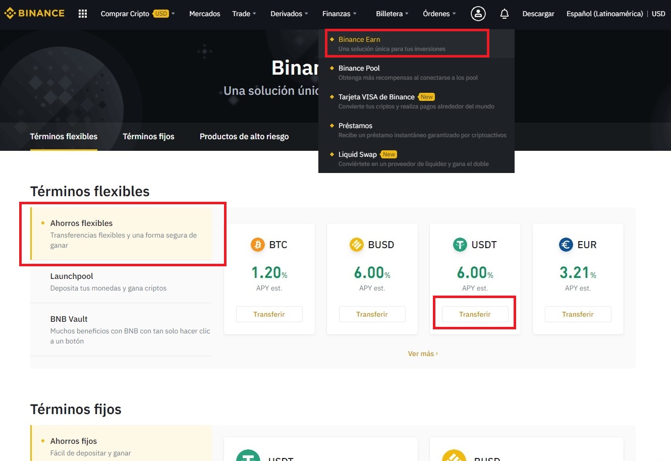Expand the Derivados dropdown menu
Viewport: 671px width, 461px height.
(289, 14)
